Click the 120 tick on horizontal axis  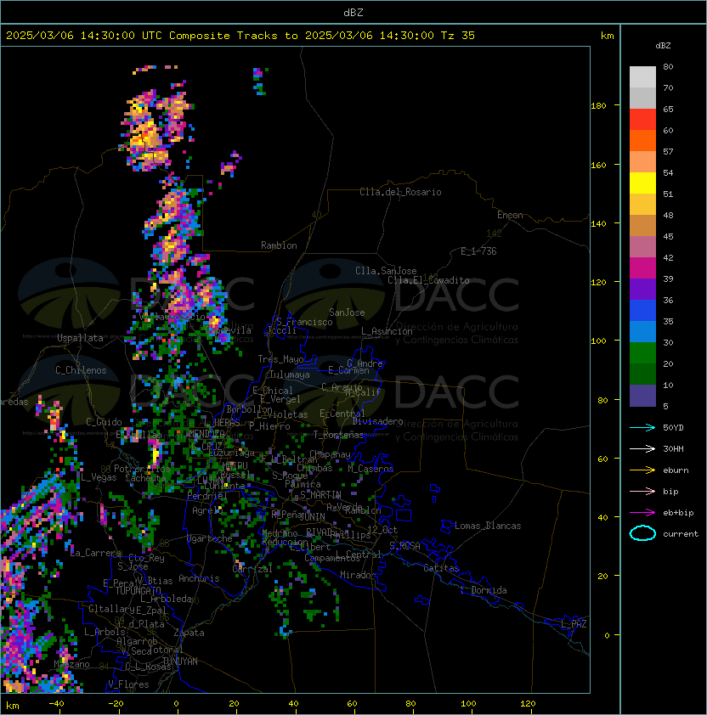pyautogui.click(x=528, y=704)
